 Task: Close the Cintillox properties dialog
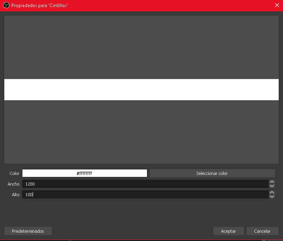pyautogui.click(x=277, y=5)
